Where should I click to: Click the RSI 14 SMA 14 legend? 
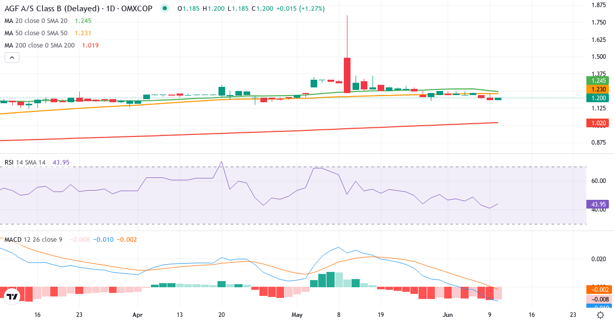point(25,163)
